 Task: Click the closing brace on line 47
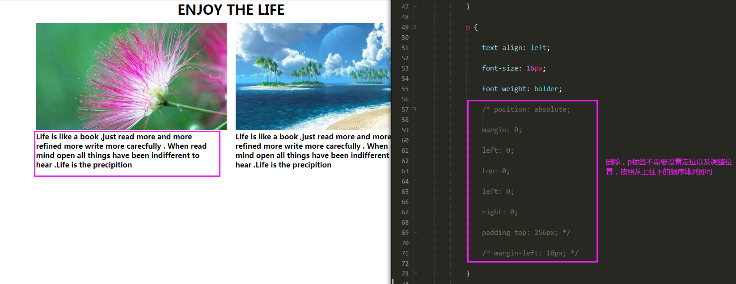click(x=468, y=7)
